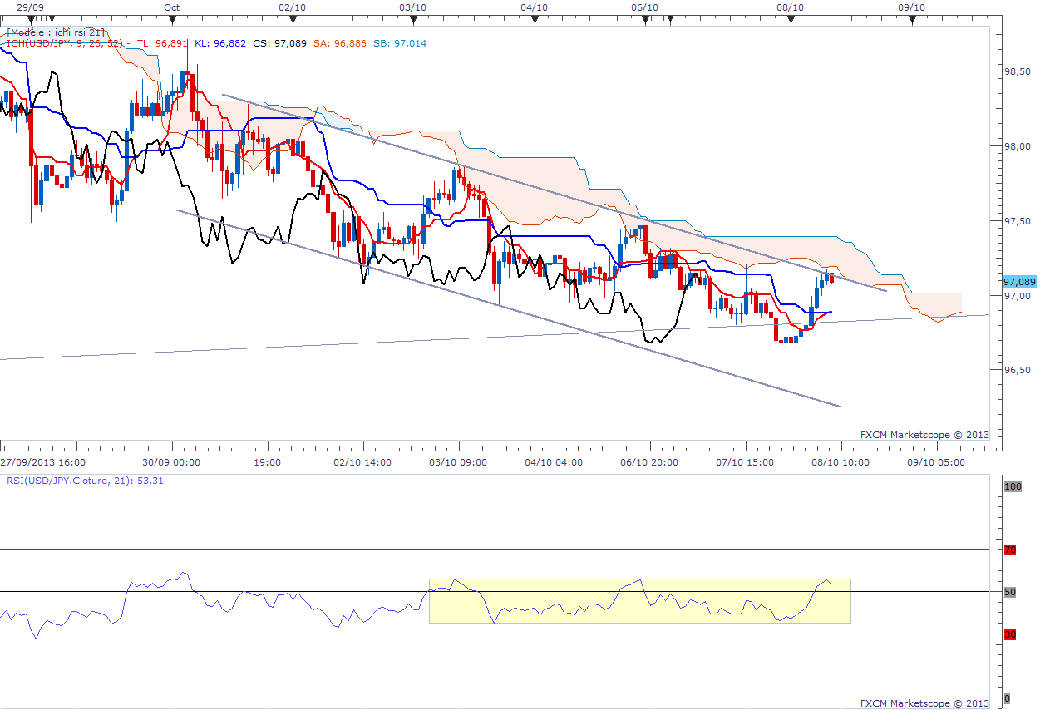Select the red RSI 30 horizontal line
1050x710 pixels.
pyautogui.click(x=495, y=634)
